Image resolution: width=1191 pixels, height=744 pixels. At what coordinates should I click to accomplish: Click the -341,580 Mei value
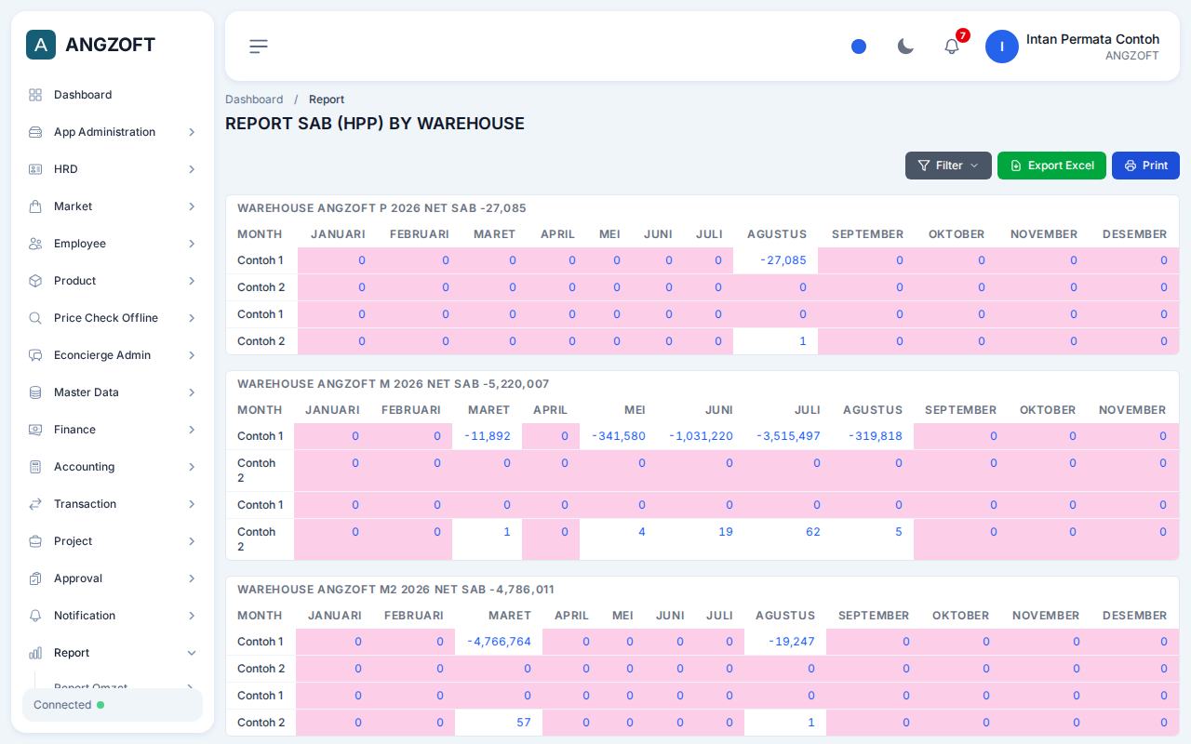point(619,436)
